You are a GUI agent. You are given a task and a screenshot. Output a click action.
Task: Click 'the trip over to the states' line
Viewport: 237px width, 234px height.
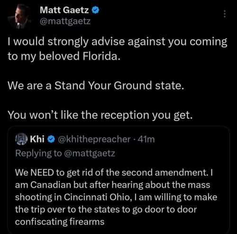[x=106, y=210]
